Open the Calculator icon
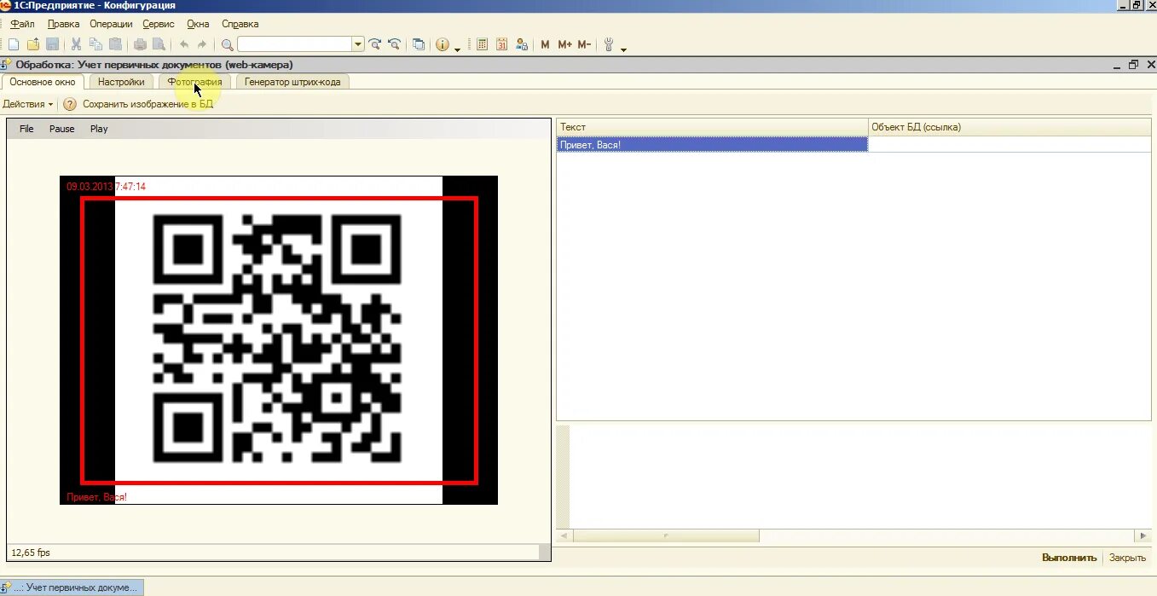The image size is (1157, 596). pyautogui.click(x=483, y=44)
